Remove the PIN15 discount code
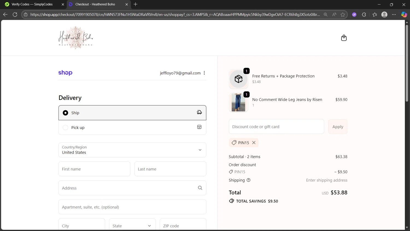Image resolution: width=410 pixels, height=231 pixels. (x=254, y=143)
